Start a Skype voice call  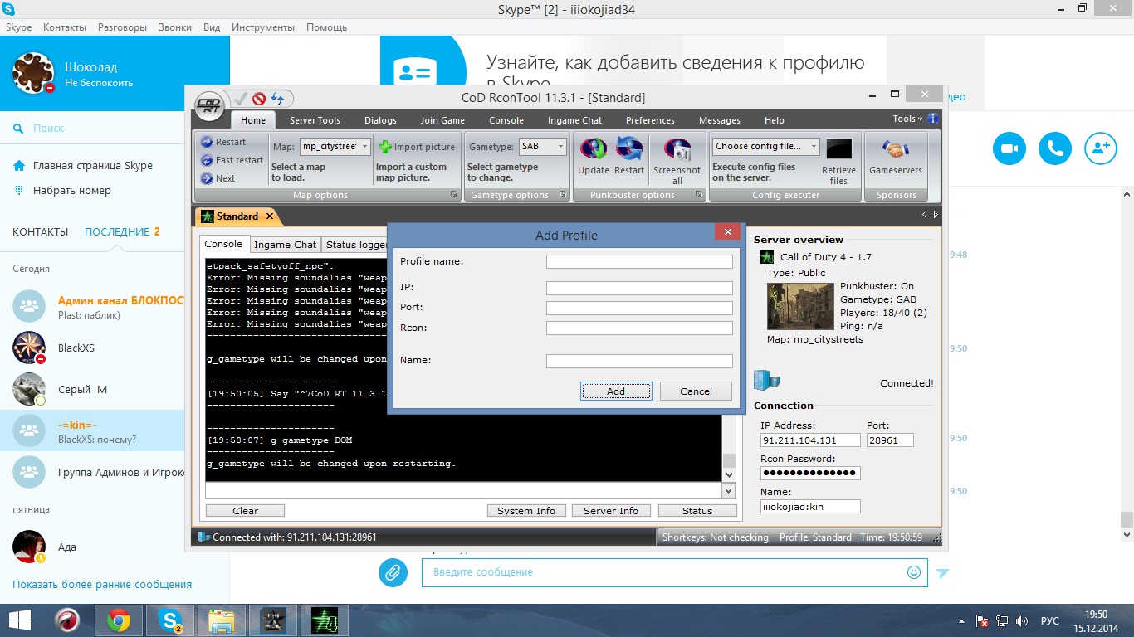pos(1054,148)
